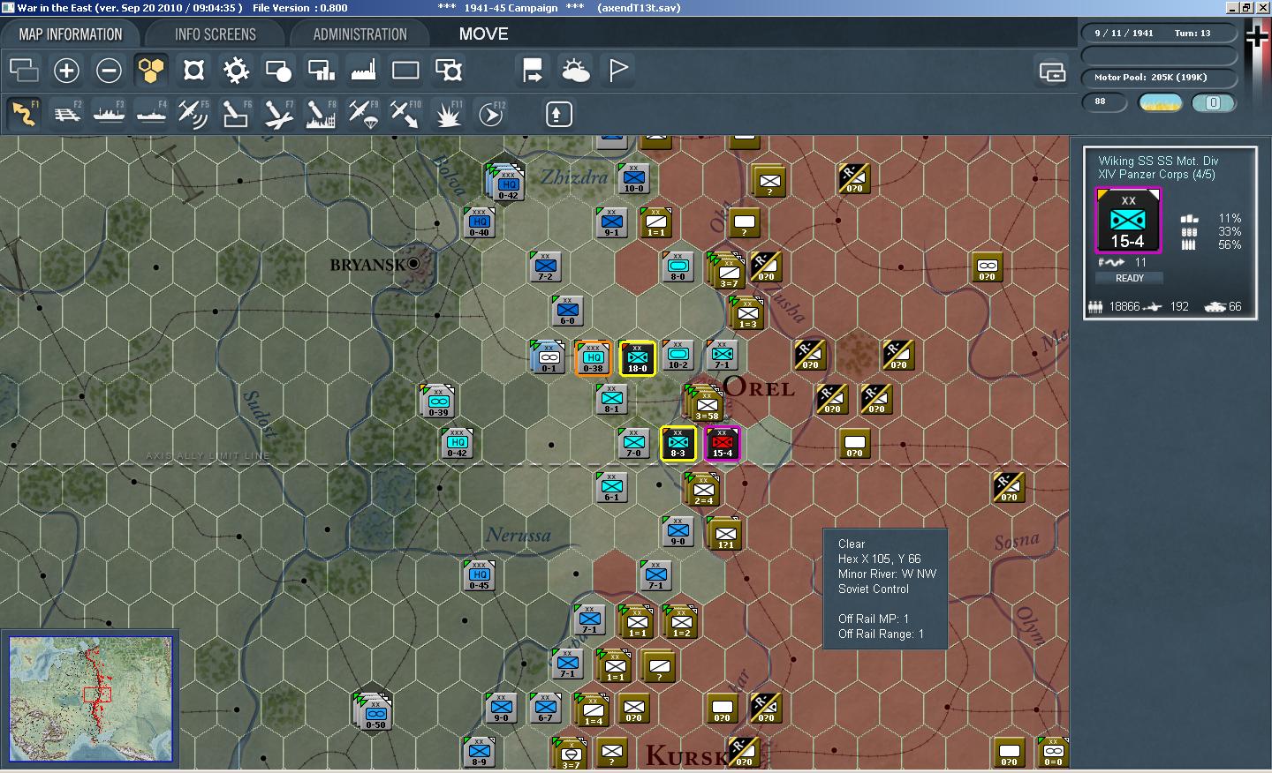Toggle battle sites display icon
The image size is (1272, 773).
[x=278, y=70]
